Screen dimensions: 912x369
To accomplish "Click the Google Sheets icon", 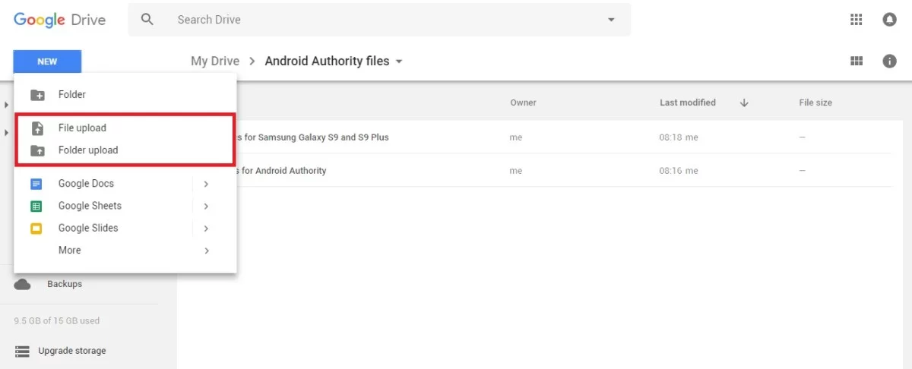I will point(36,206).
